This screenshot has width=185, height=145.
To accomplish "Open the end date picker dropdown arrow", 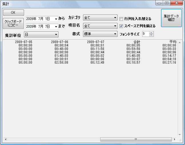I will tap(56, 27).
